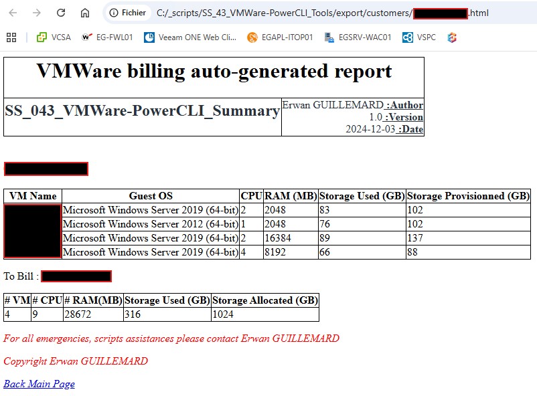Click the Guest OS column header

(151, 196)
